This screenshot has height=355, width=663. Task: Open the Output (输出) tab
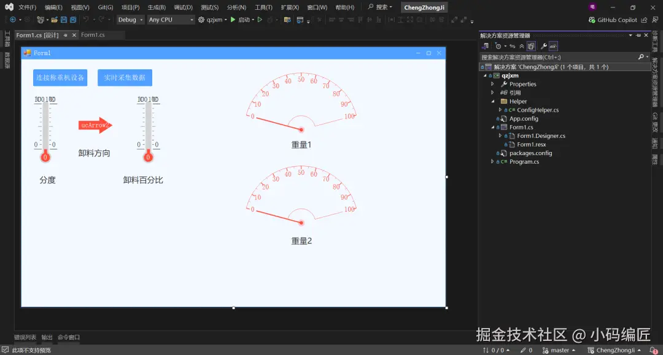(x=47, y=337)
